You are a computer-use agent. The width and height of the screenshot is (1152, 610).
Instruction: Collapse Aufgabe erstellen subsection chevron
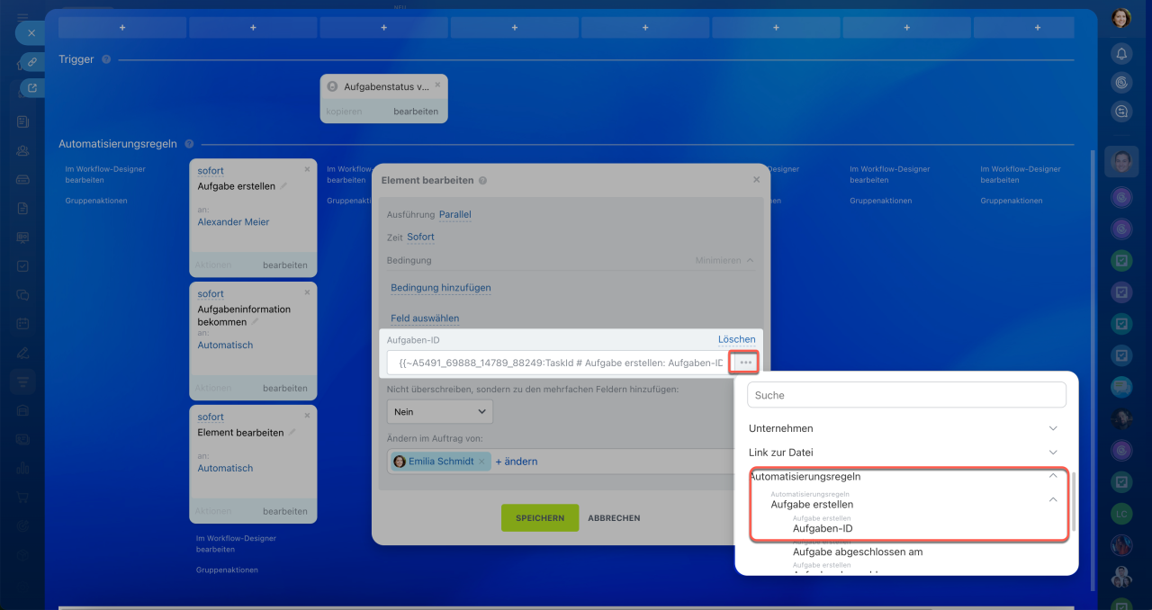[x=1053, y=500]
